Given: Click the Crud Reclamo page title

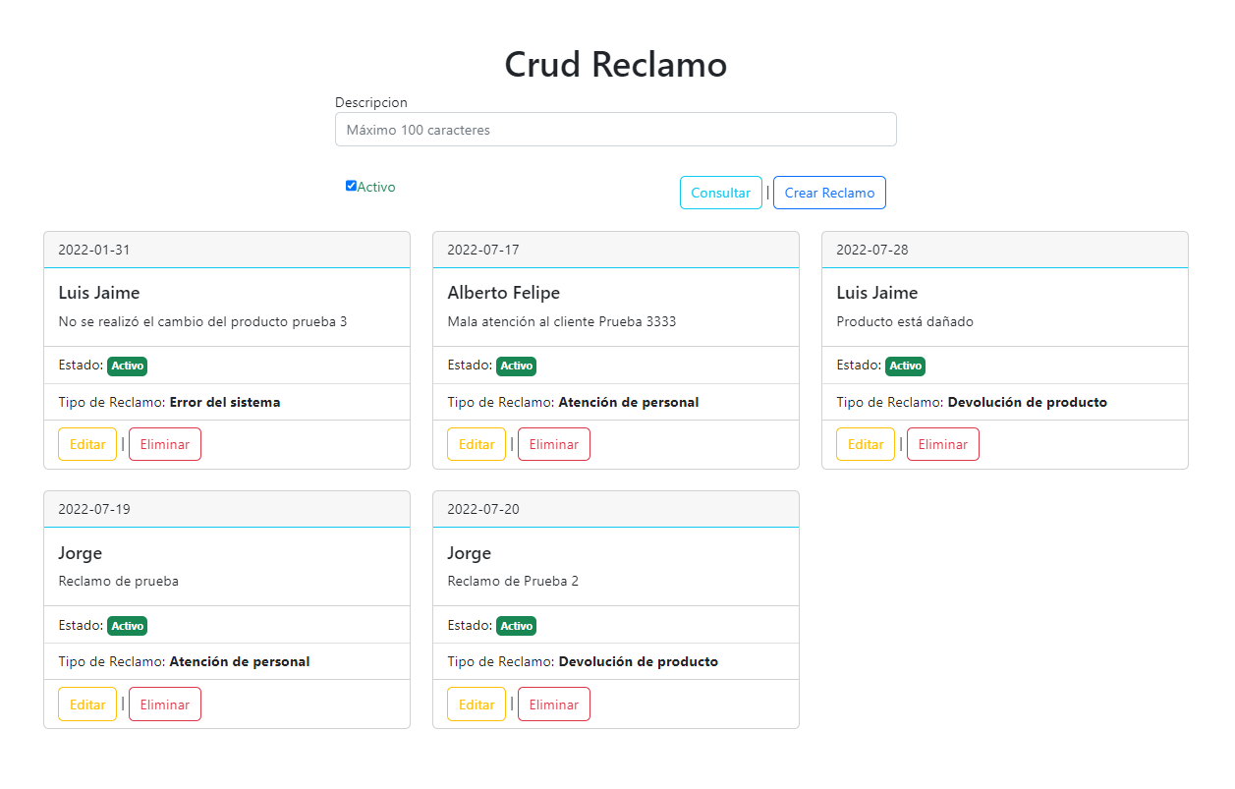Looking at the screenshot, I should pos(616,64).
